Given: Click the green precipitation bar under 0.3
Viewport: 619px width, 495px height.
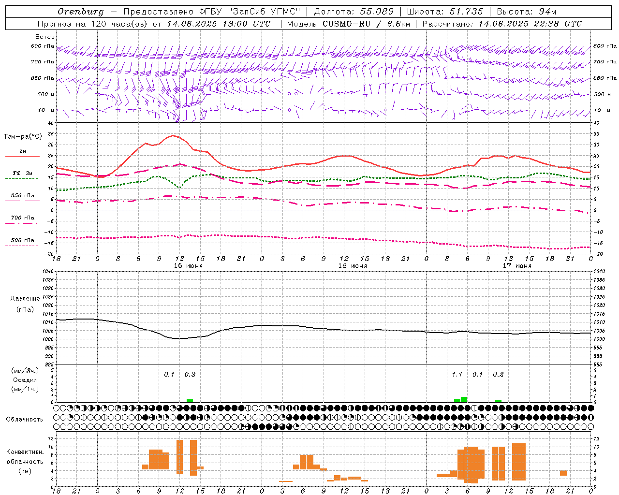Looking at the screenshot, I should 190,401.
